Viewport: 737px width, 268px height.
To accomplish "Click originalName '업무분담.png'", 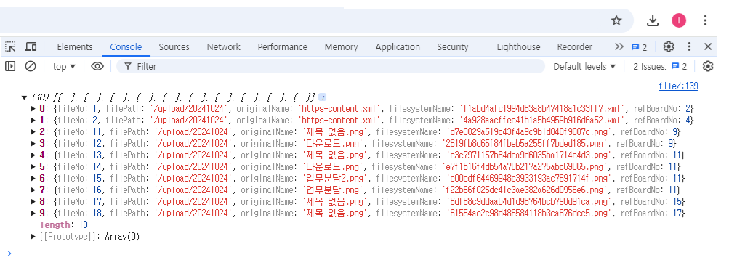I will (x=331, y=190).
